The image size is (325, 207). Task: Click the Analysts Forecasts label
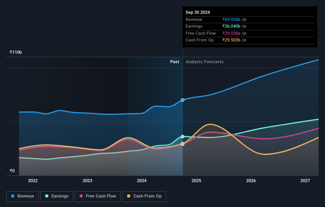[205, 62]
